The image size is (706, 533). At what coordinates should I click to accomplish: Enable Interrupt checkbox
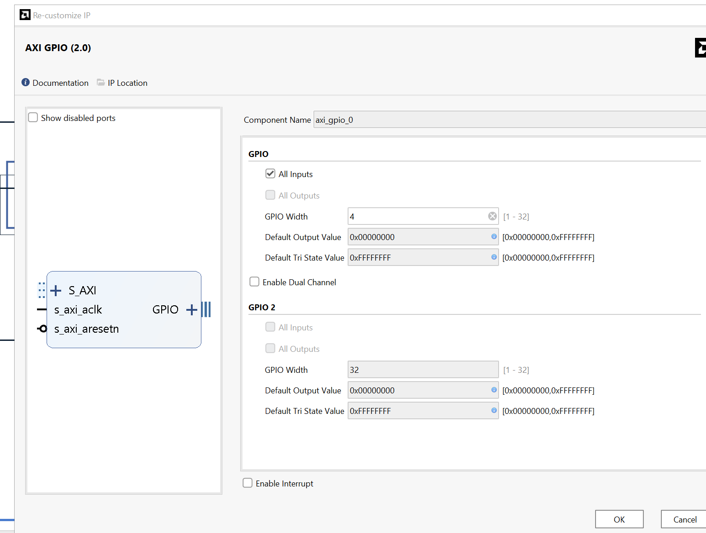pos(248,483)
